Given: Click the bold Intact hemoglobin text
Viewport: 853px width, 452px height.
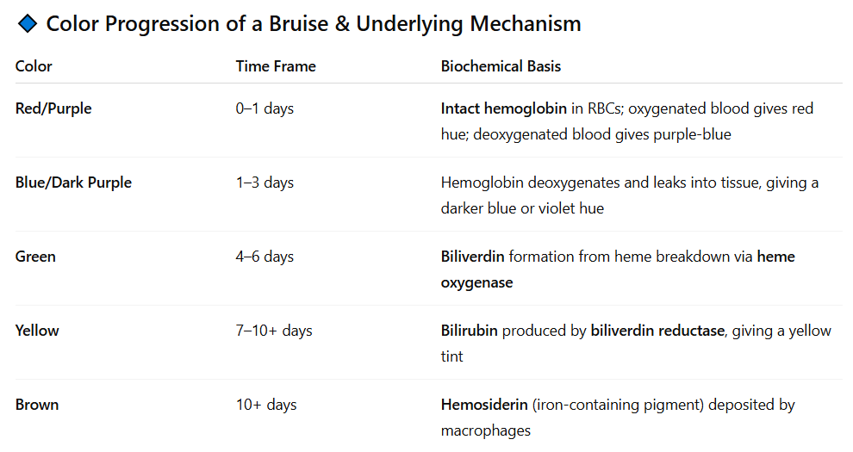Looking at the screenshot, I should pyautogui.click(x=504, y=108).
